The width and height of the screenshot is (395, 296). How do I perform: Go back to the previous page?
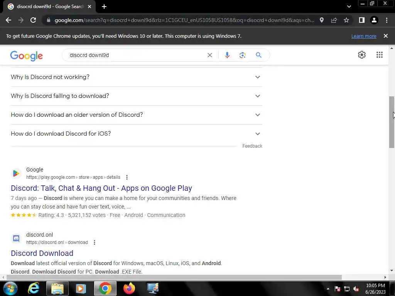8,20
